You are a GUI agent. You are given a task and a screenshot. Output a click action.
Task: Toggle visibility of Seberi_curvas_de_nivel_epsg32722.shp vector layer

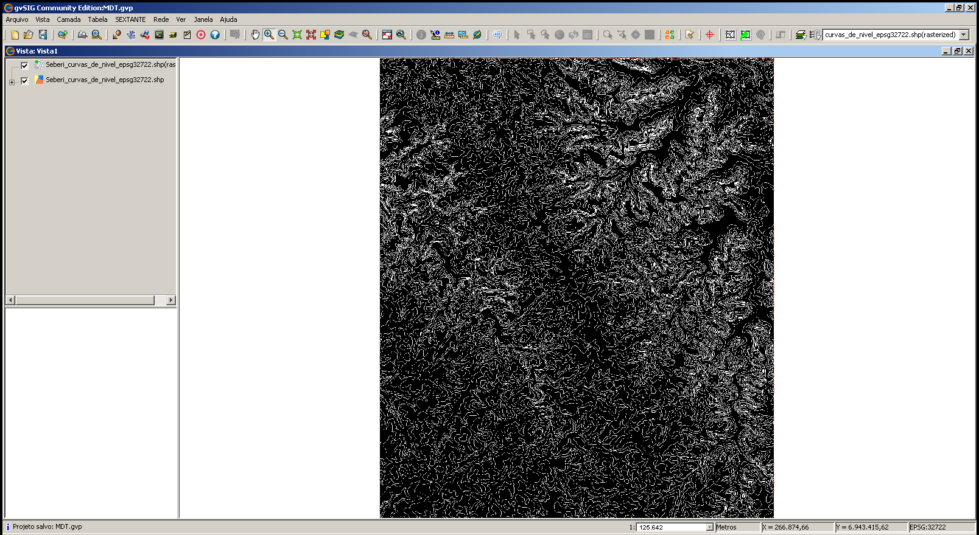pos(24,81)
